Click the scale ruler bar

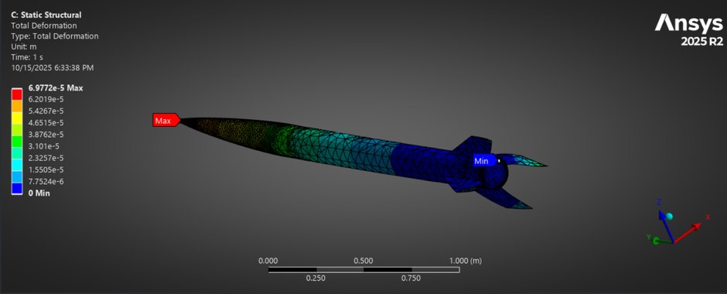pos(364,269)
